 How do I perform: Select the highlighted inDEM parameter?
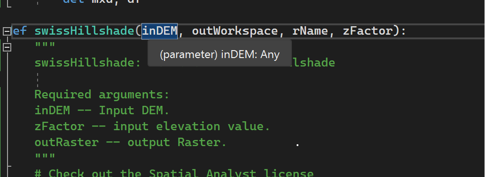(x=160, y=31)
